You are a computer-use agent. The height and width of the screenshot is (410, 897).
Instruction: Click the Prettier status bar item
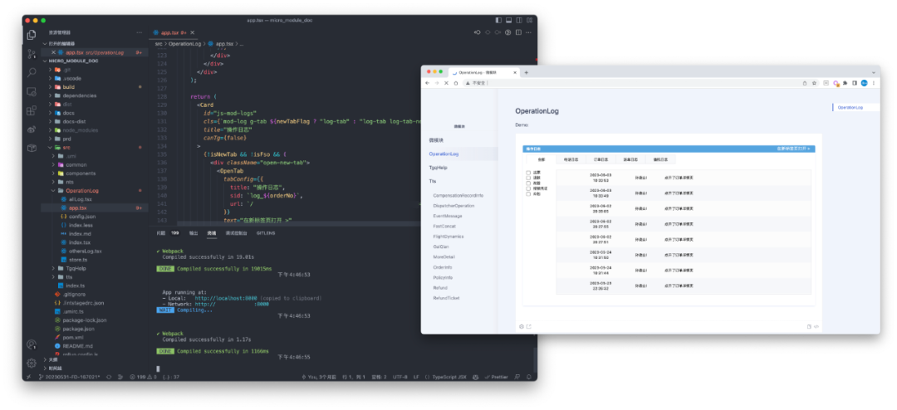click(x=496, y=377)
